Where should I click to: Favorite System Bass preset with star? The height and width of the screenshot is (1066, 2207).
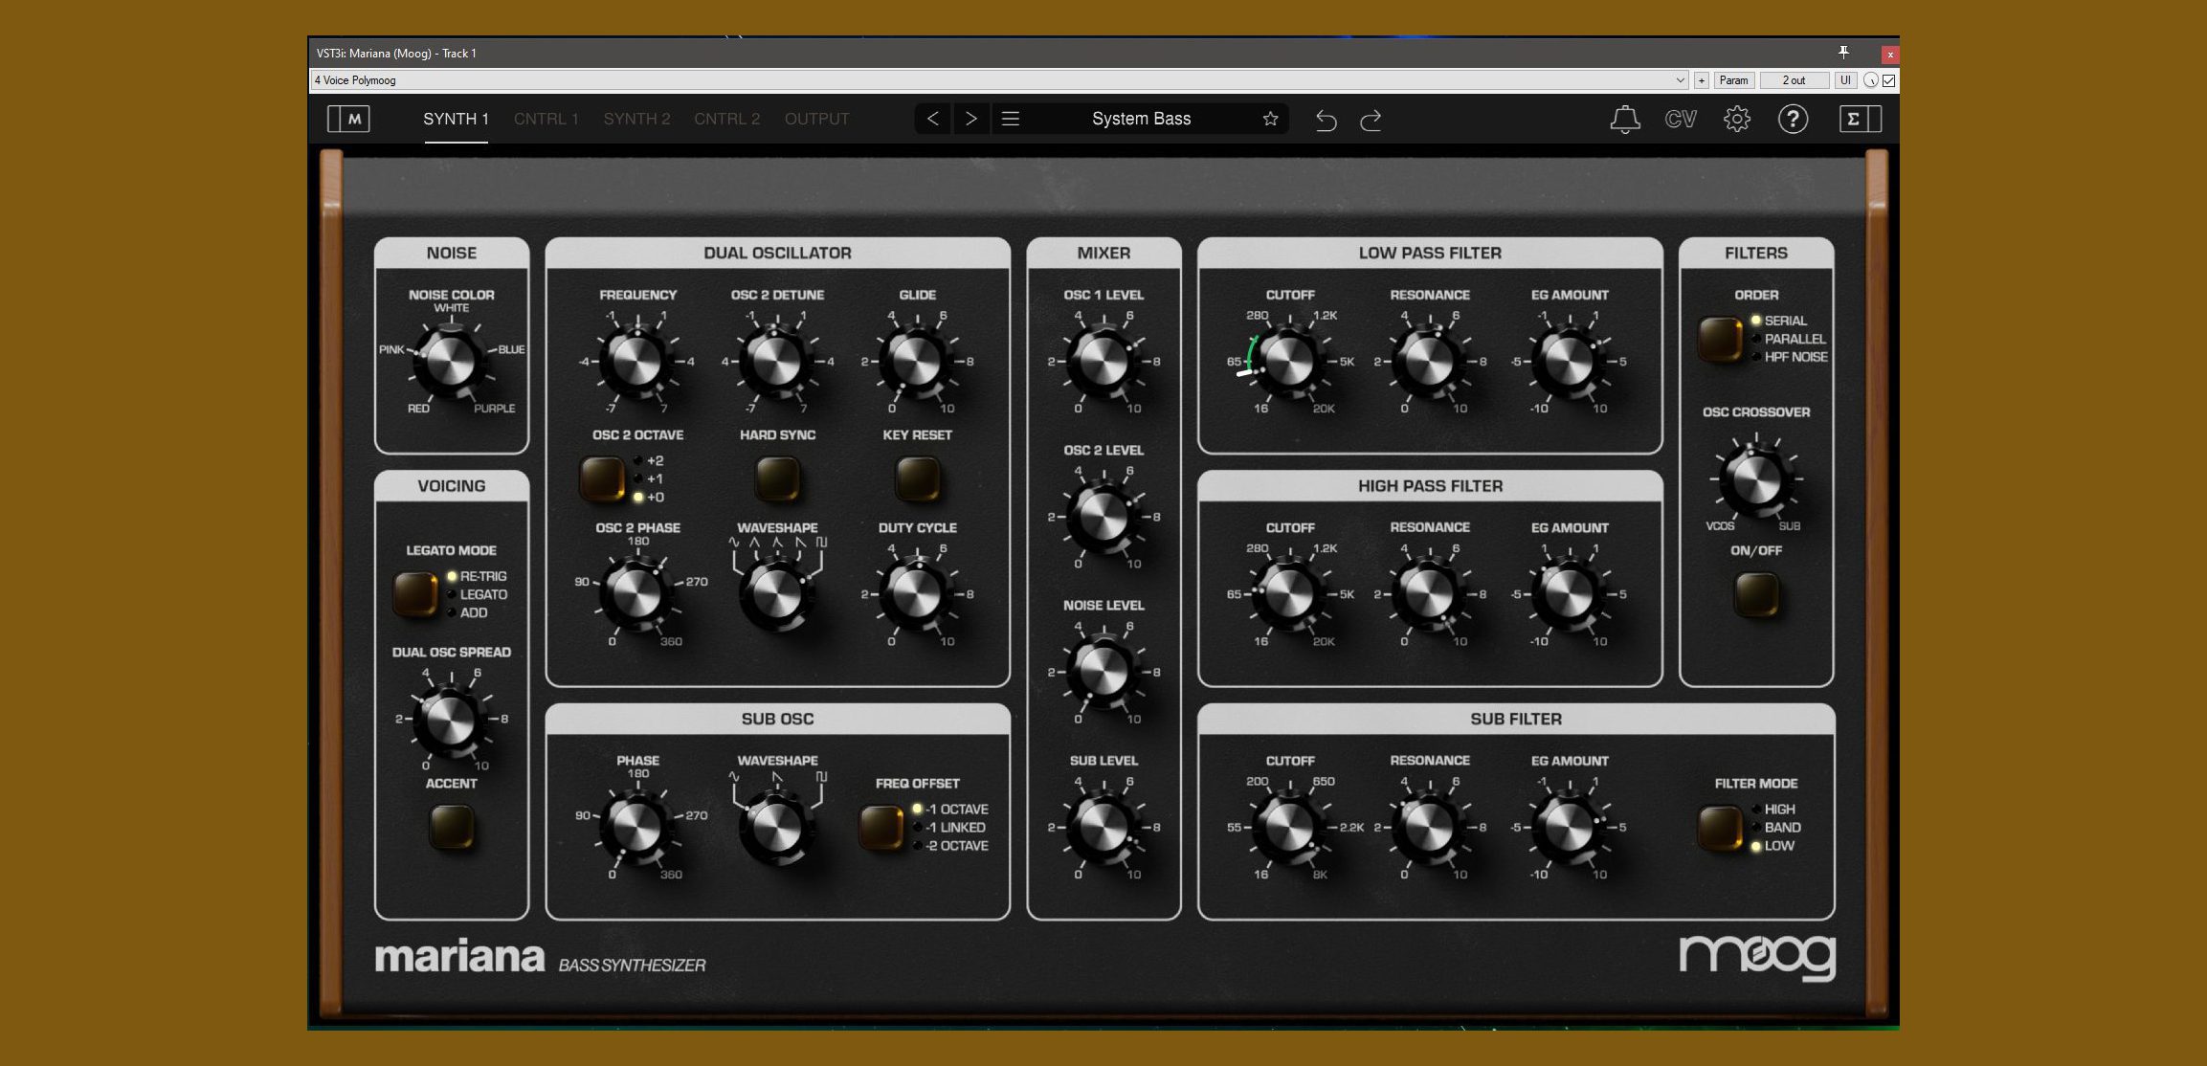(x=1270, y=119)
